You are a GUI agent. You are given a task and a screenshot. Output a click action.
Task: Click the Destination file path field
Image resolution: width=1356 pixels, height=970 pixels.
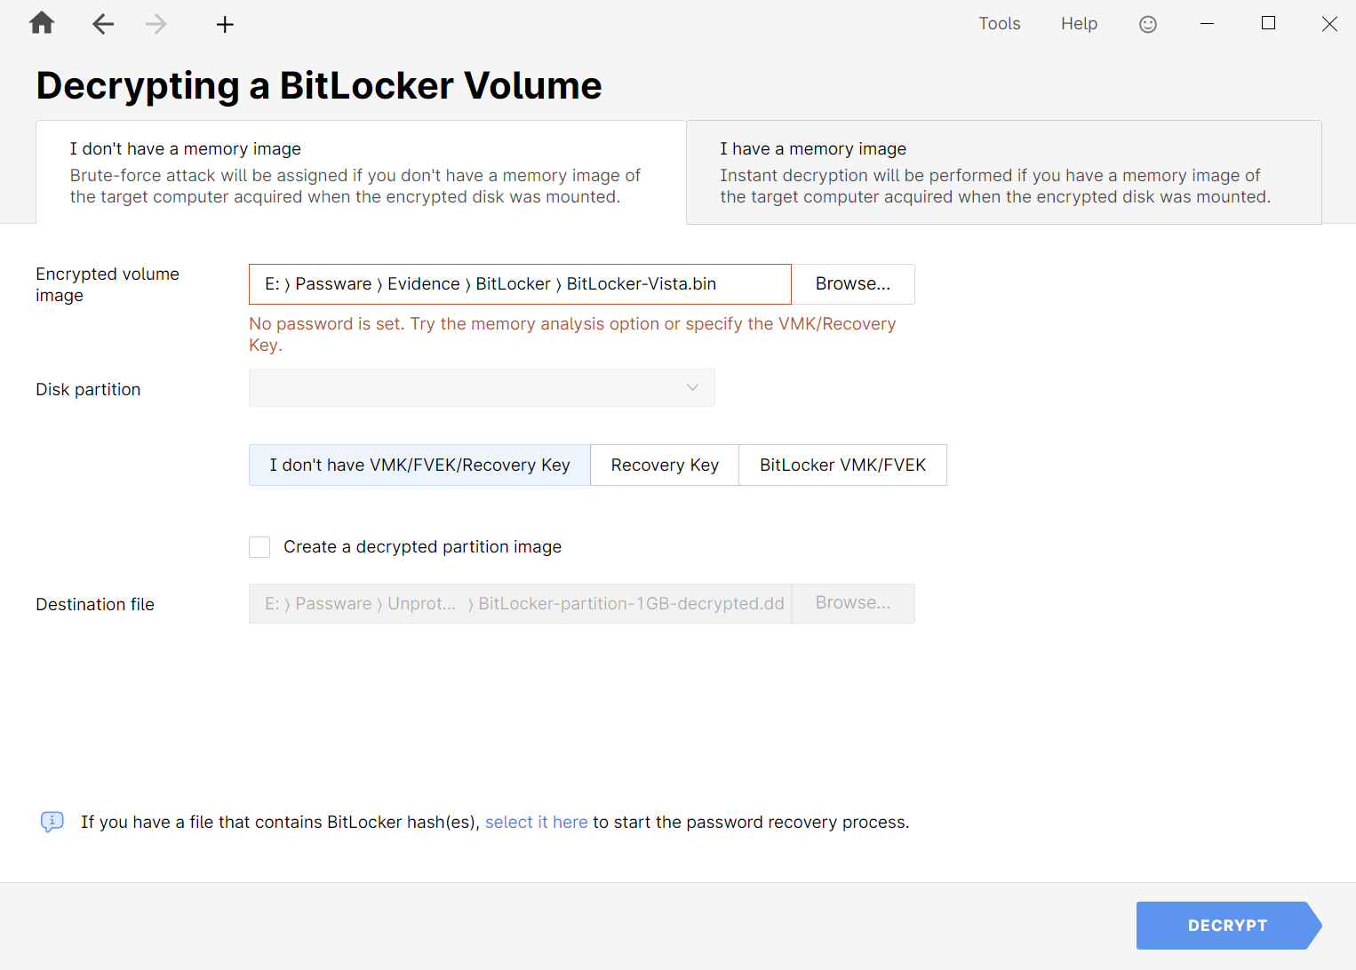click(x=519, y=603)
